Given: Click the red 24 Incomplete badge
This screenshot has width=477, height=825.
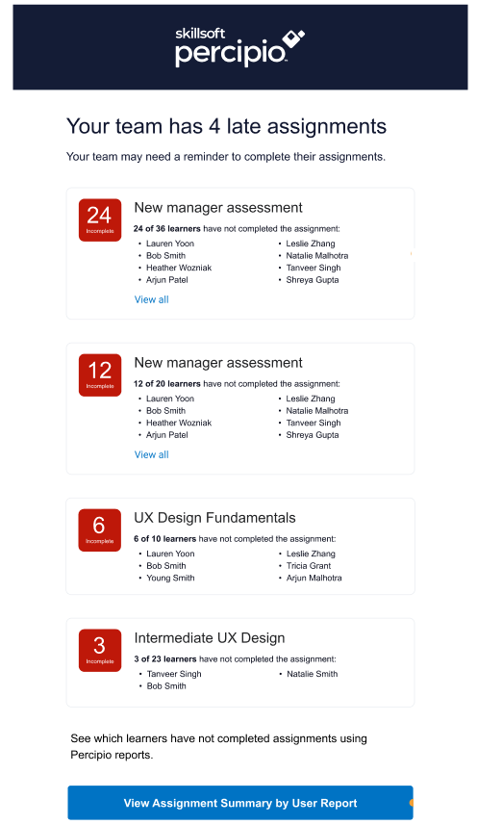Looking at the screenshot, I should (x=100, y=219).
